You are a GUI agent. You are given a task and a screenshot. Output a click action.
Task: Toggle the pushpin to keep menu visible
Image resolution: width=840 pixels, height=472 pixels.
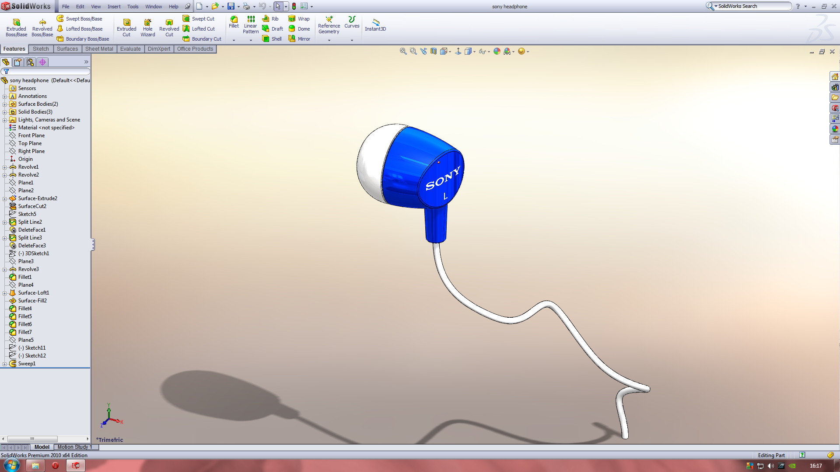tap(188, 6)
